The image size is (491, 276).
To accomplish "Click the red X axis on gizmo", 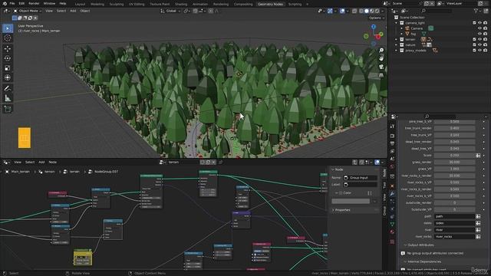I will (x=378, y=38).
